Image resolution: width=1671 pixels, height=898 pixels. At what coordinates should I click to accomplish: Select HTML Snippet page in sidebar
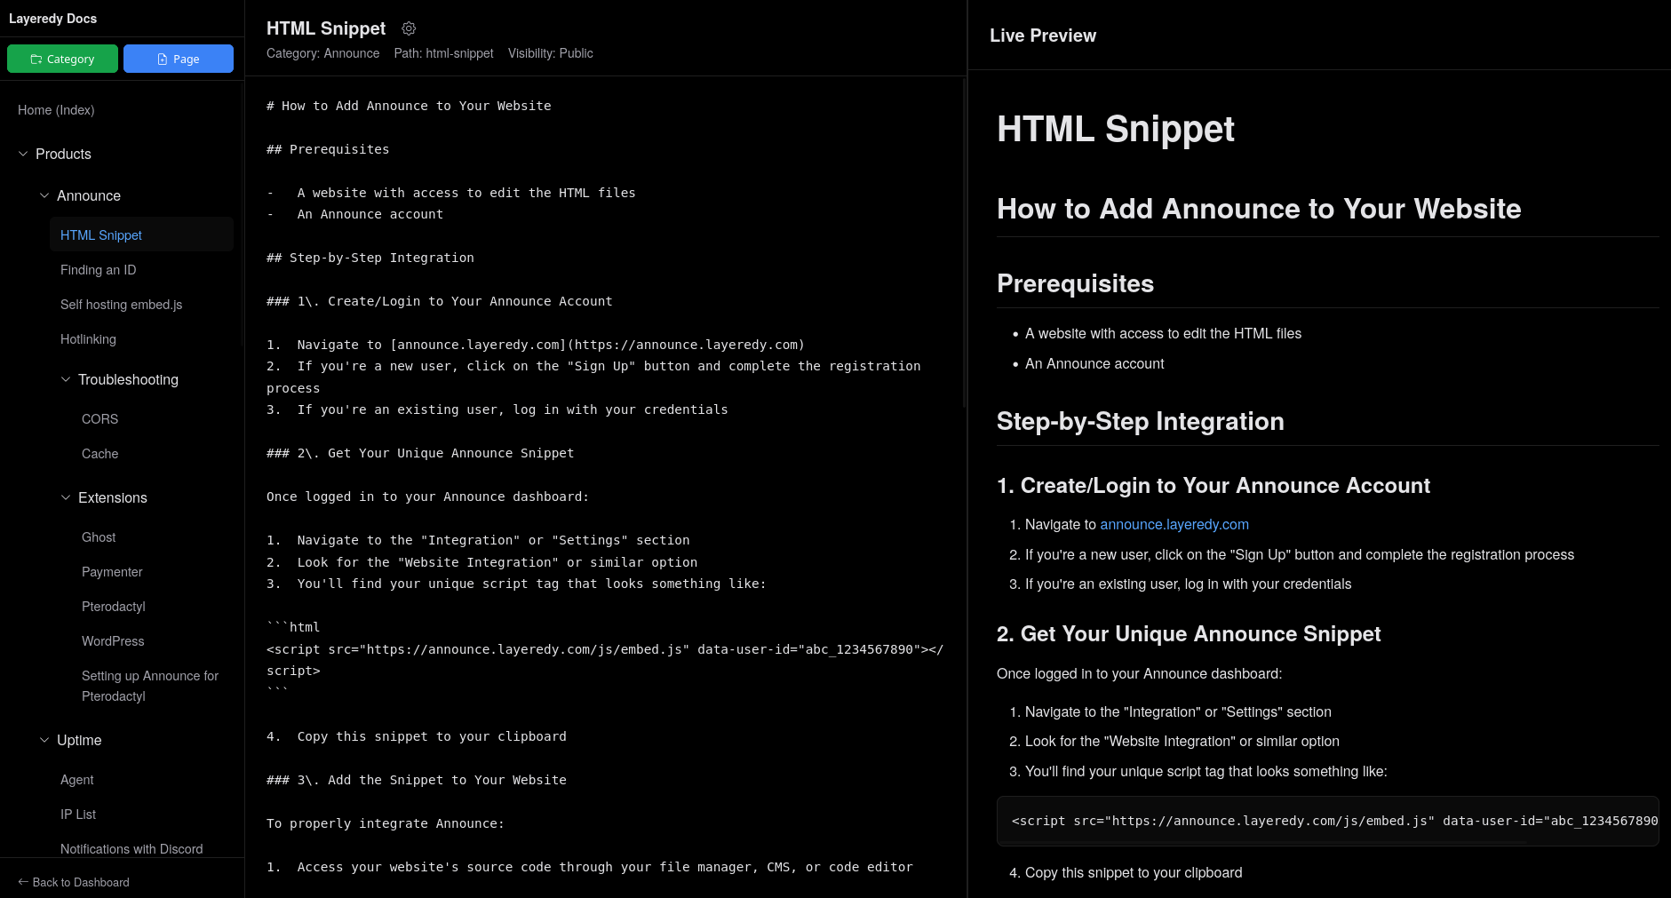[141, 234]
